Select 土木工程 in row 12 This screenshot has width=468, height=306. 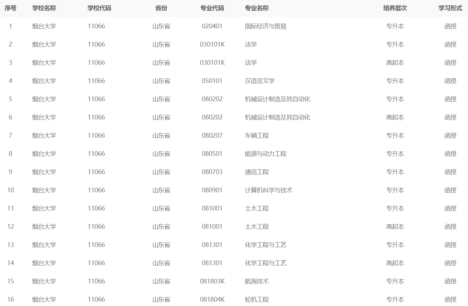click(257, 227)
